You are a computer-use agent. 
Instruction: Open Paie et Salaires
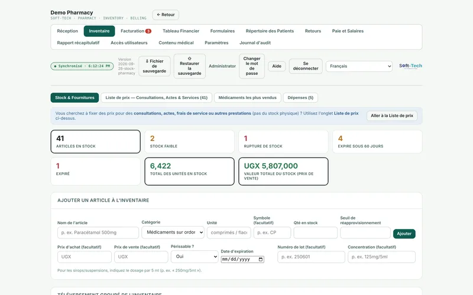pyautogui.click(x=348, y=31)
